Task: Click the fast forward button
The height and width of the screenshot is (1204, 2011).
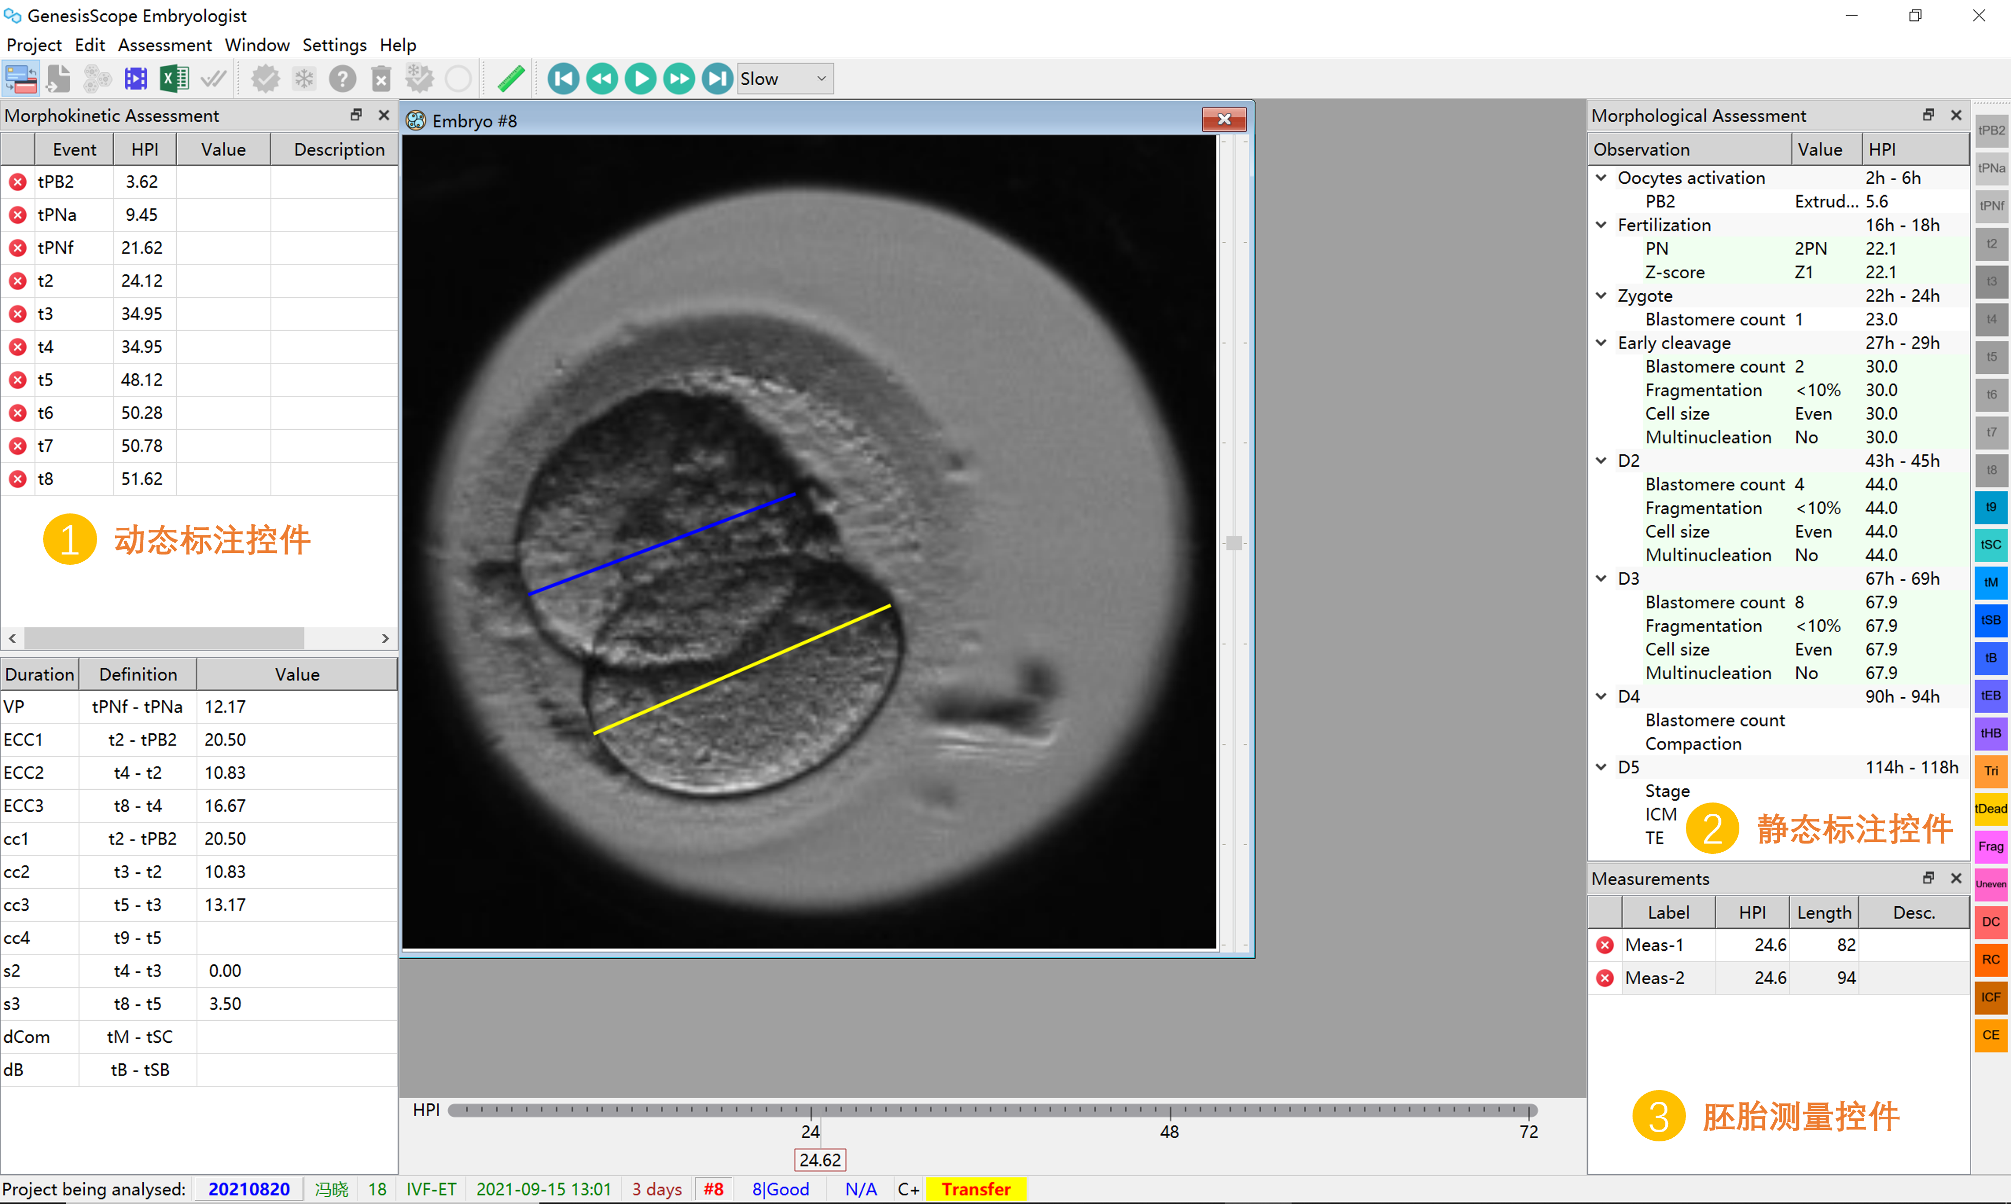Action: click(679, 79)
